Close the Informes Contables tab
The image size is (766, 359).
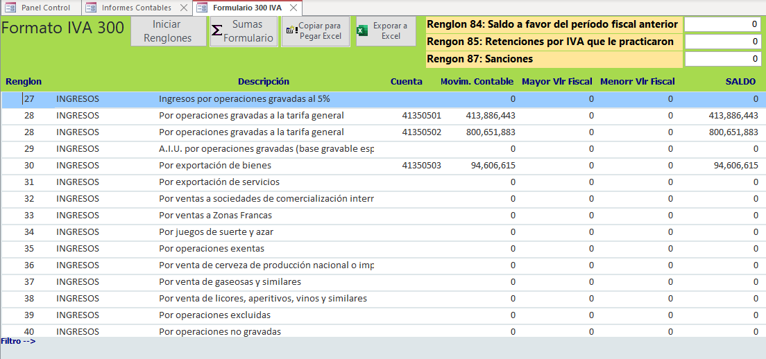183,8
